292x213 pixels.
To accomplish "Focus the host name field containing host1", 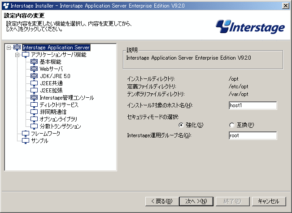I will [x=253, y=105].
